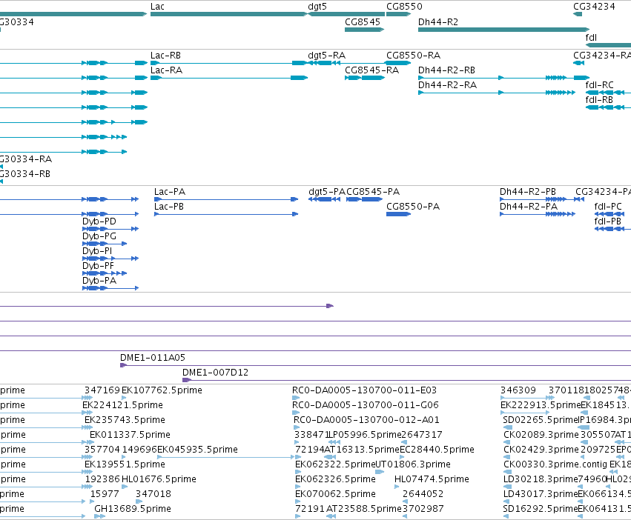The width and height of the screenshot is (631, 520).
Task: Select the Lac-RA transcript
Action: tap(229, 78)
